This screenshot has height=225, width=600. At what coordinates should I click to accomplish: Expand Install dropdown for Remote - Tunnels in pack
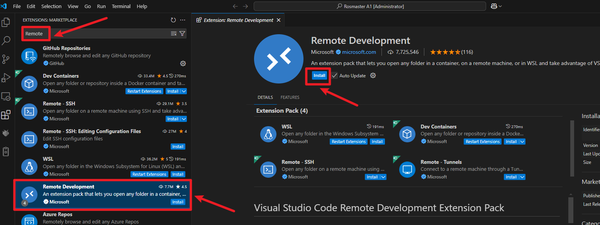pyautogui.click(x=522, y=177)
